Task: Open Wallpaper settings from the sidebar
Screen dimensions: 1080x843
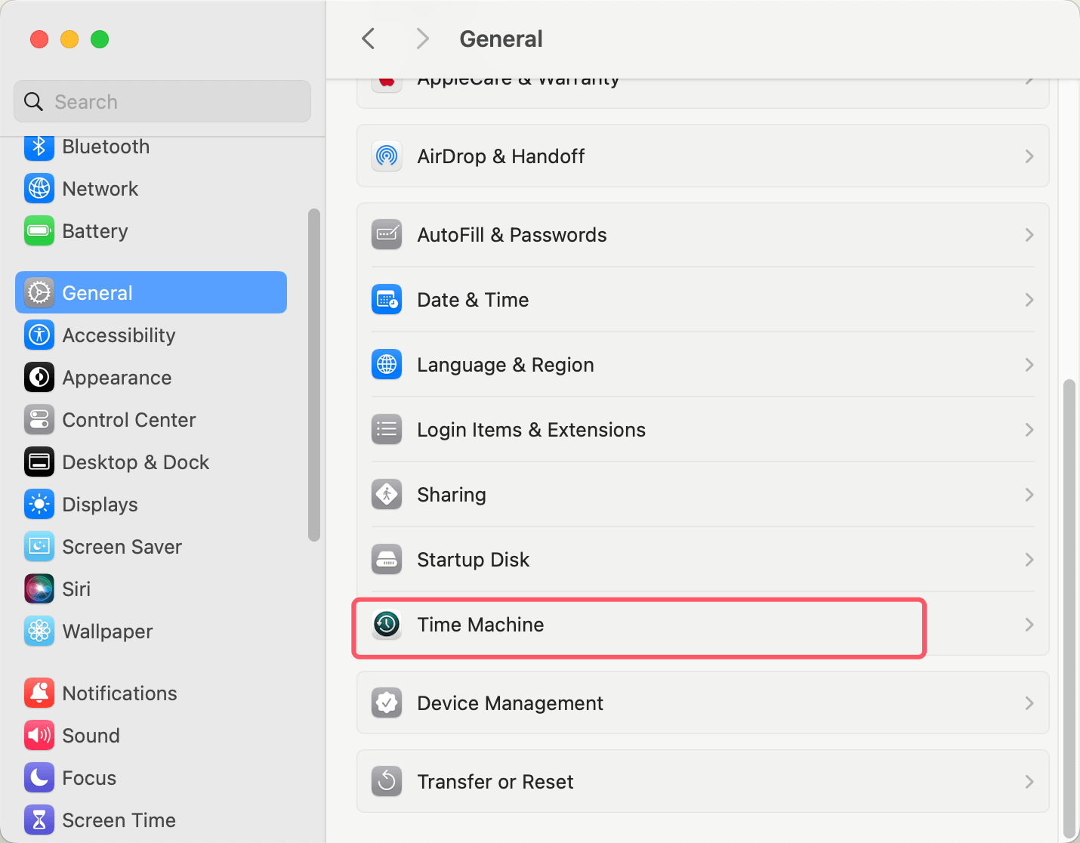Action: 39,631
